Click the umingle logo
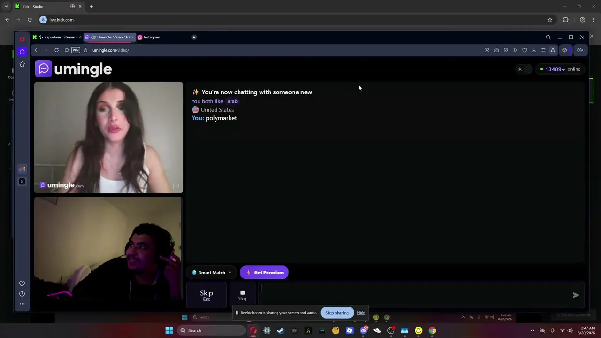Viewport: 601px width, 338px height. (73, 69)
